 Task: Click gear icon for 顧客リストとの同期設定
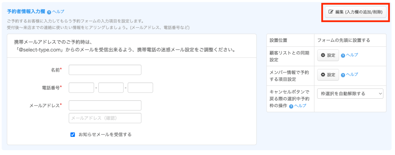click(323, 55)
